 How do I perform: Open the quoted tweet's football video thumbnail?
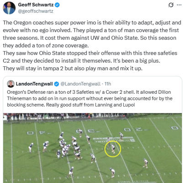pyautogui.click(x=92, y=148)
